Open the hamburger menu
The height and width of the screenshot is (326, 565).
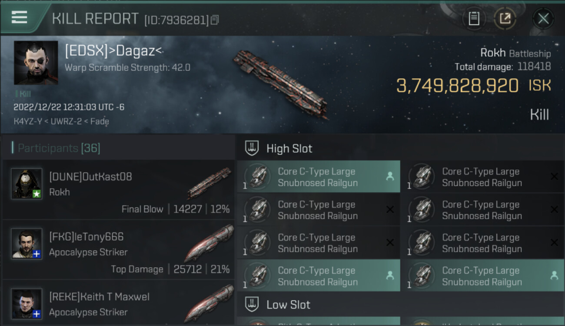(x=19, y=17)
